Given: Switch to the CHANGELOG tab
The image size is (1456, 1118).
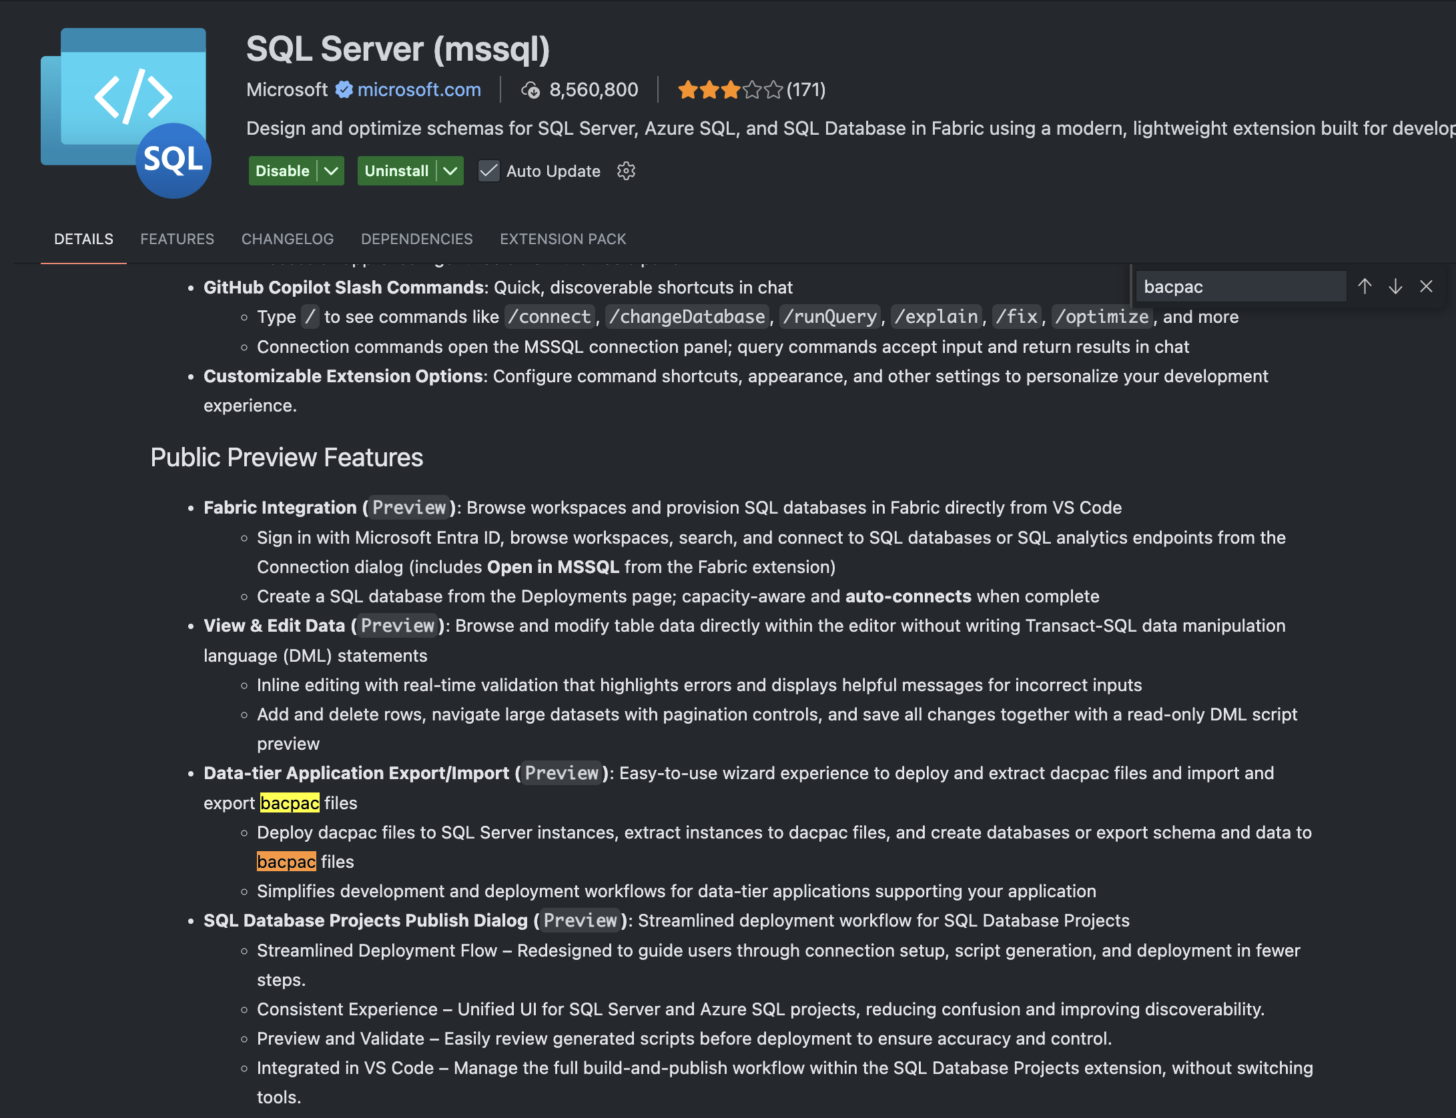Looking at the screenshot, I should click(288, 239).
